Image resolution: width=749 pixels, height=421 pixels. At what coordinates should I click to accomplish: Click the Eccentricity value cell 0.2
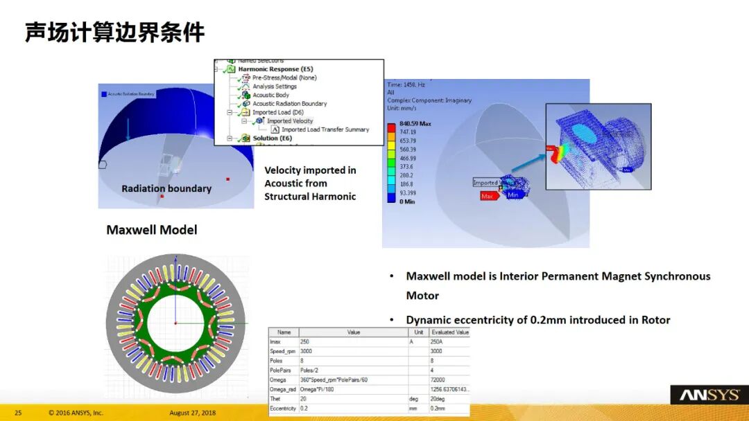click(x=354, y=409)
